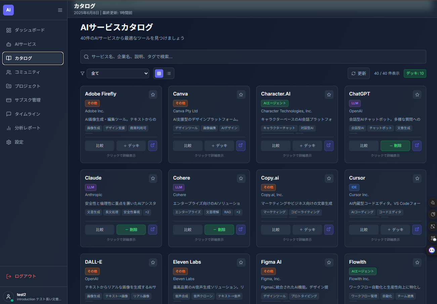Star the Copy.ai card
The image size is (437, 304).
(329, 179)
